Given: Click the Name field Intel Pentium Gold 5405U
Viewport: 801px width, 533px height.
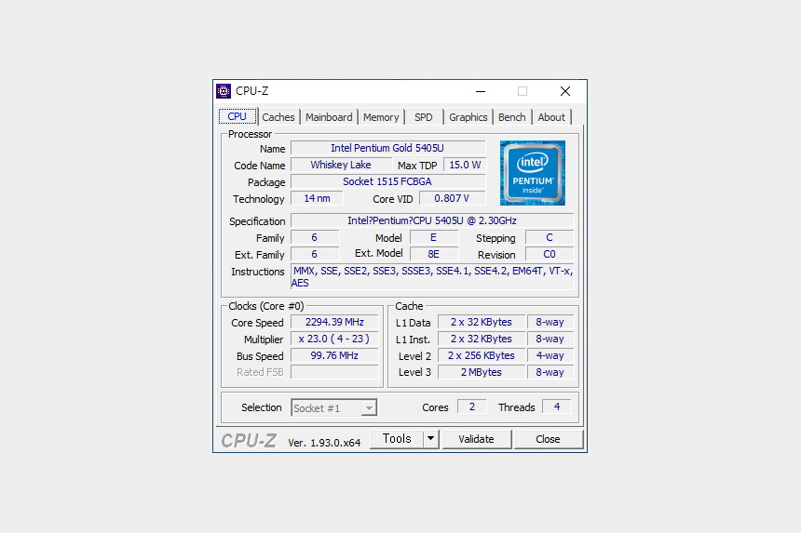Looking at the screenshot, I should 387,148.
